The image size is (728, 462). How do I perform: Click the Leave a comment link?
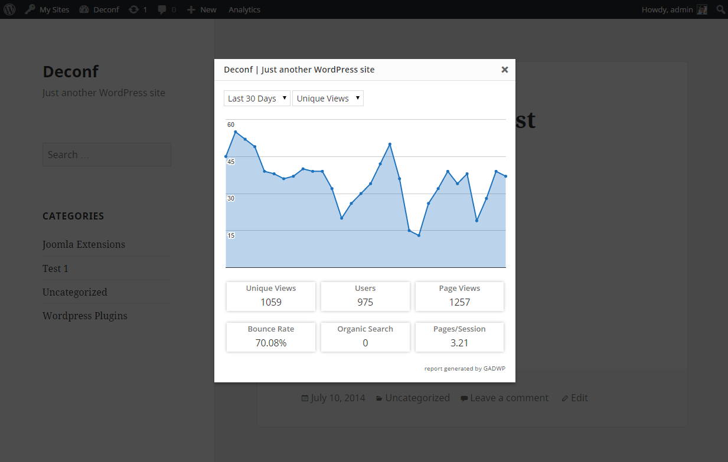509,398
